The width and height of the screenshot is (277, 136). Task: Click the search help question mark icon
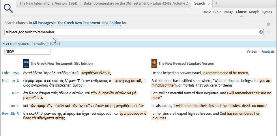tap(268, 24)
